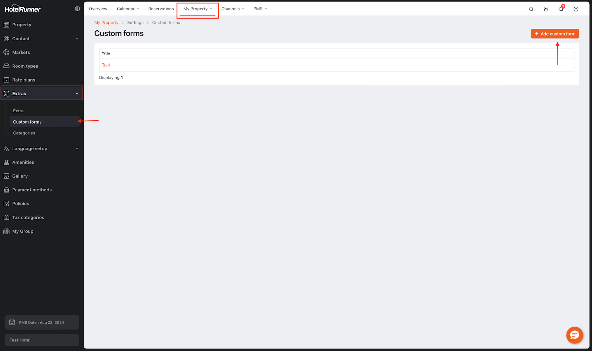Go to the Reservations tab
The image size is (592, 351).
pyautogui.click(x=161, y=9)
